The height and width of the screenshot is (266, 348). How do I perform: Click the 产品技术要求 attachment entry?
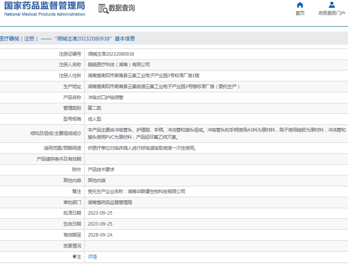(101, 169)
